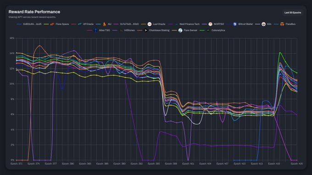
Task: Click the Next Finance Tech legend icon
Action: pos(176,24)
